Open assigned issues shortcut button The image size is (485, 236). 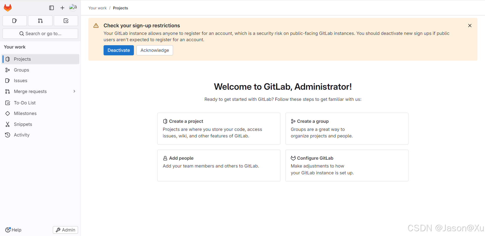point(15,21)
